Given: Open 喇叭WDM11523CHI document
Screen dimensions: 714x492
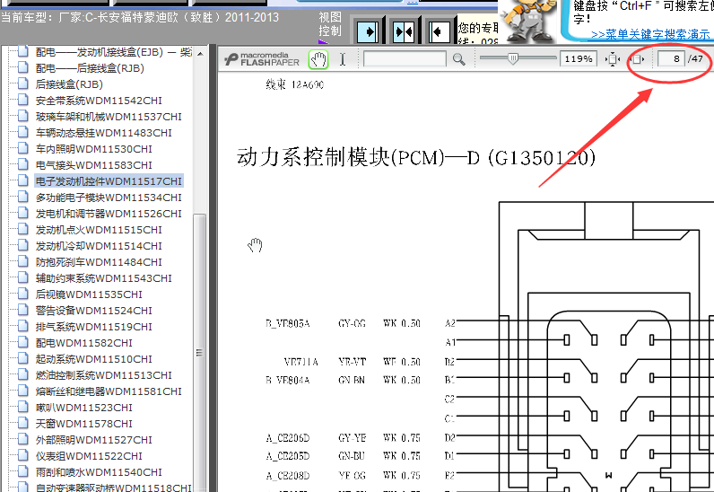Looking at the screenshot, I should 83,408.
